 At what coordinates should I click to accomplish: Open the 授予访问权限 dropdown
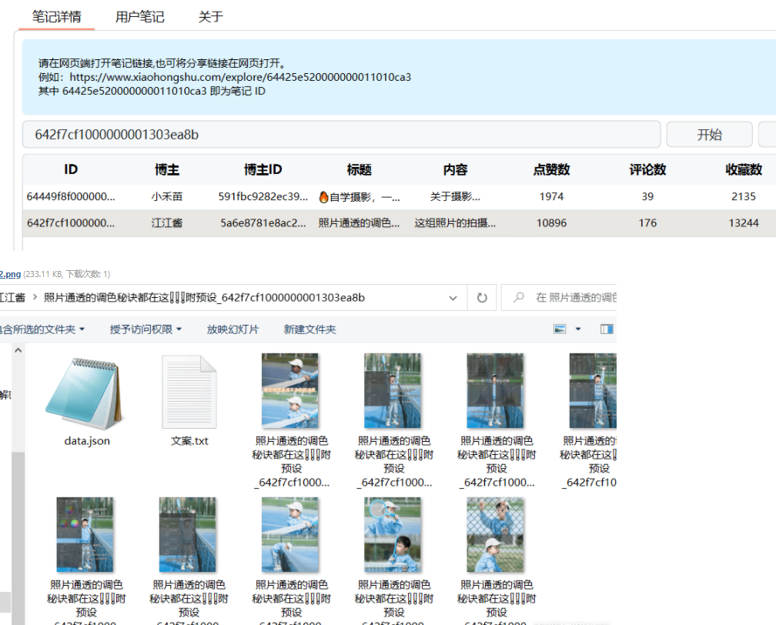coord(143,329)
